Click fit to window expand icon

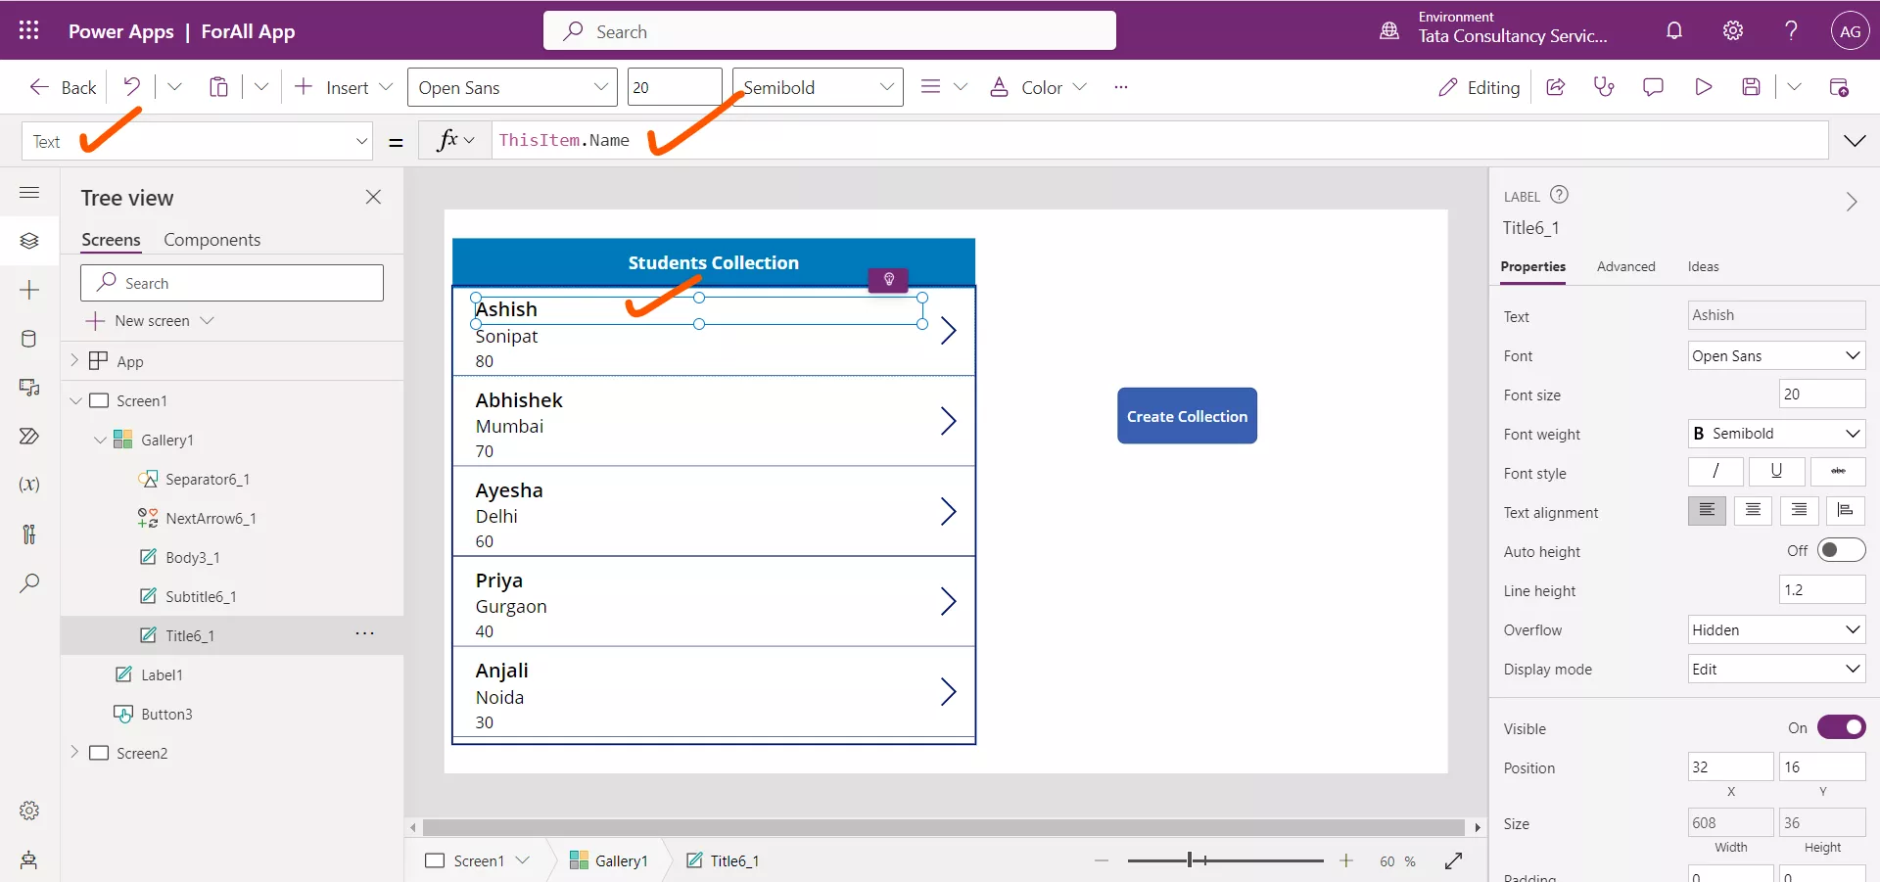1453,860
